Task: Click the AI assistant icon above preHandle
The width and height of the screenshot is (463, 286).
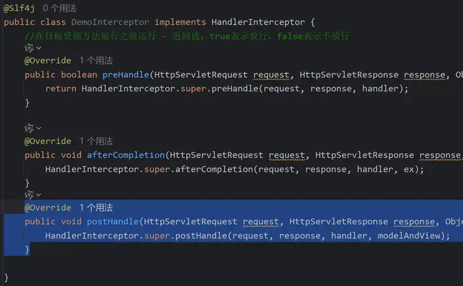Action: (29, 48)
